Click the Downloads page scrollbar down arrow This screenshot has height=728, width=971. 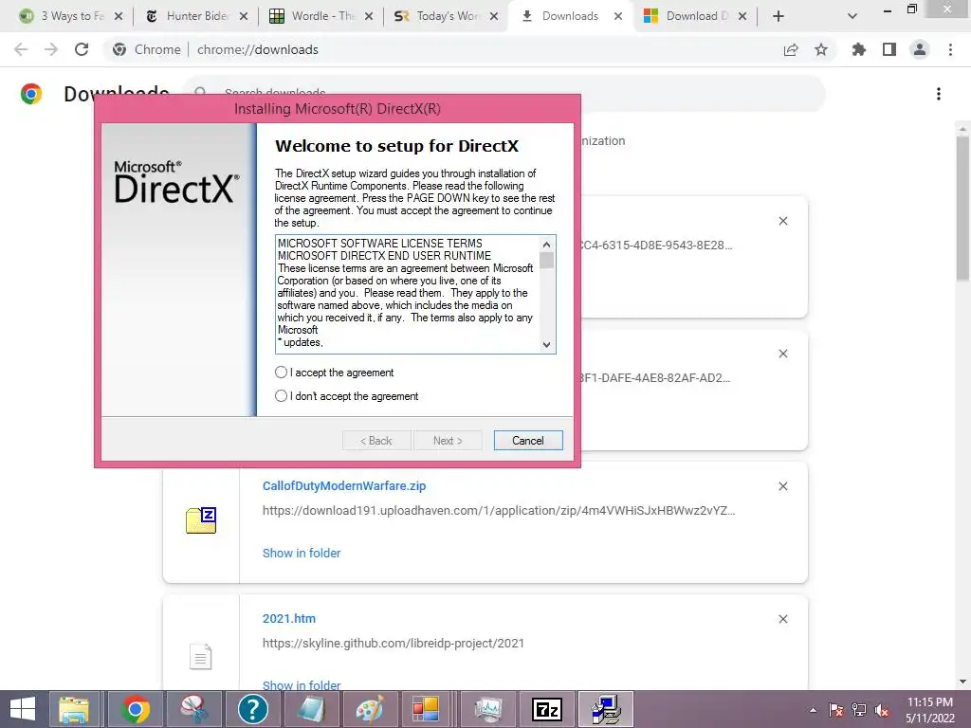click(x=962, y=682)
